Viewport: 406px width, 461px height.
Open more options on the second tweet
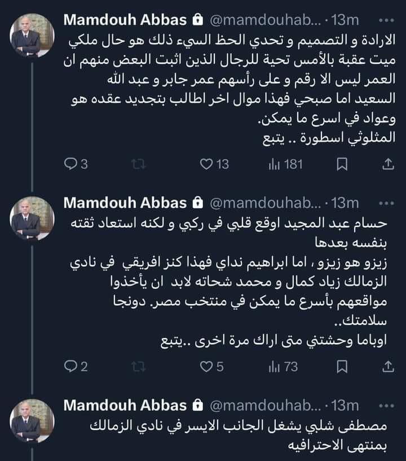(x=386, y=203)
